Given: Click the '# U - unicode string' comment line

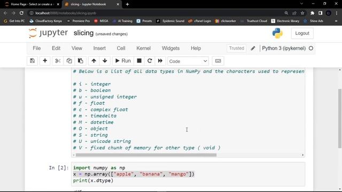Looking at the screenshot, I should click(x=102, y=141).
